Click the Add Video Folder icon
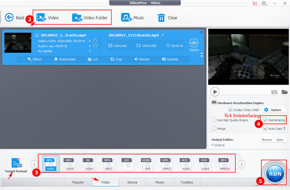 77,18
